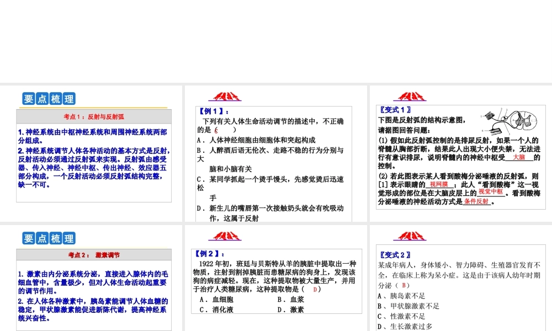
Task: Click '下图是反射弧的结构示意图' text in 变式1
Action: tap(422, 120)
